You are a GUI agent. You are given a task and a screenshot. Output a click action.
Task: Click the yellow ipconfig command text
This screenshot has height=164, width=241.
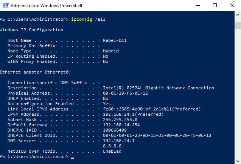click(x=82, y=20)
